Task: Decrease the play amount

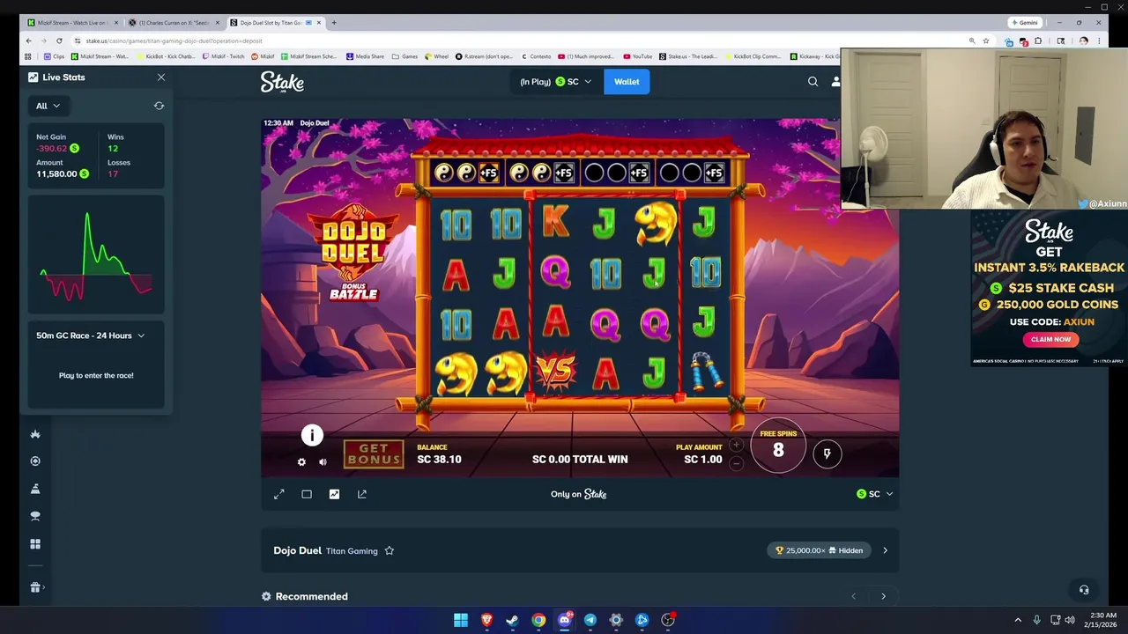Action: pos(737,463)
